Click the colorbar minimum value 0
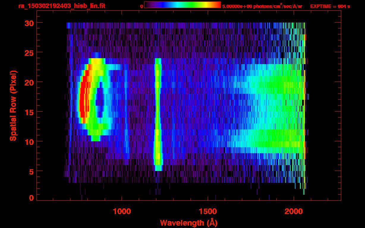The height and width of the screenshot is (228, 365). 141,6
